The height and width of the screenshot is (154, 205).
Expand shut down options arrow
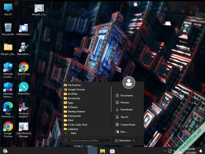click(134, 141)
